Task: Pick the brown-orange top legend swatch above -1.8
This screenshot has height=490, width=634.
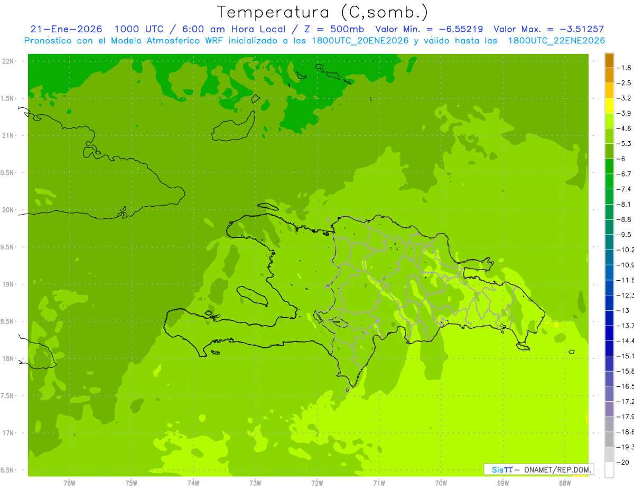Action: [609, 60]
